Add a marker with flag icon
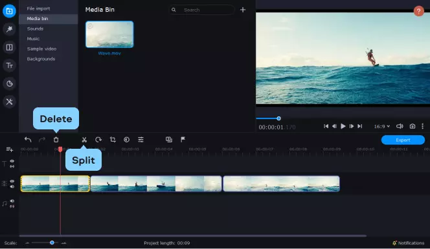This screenshot has height=249, width=430. 183,140
